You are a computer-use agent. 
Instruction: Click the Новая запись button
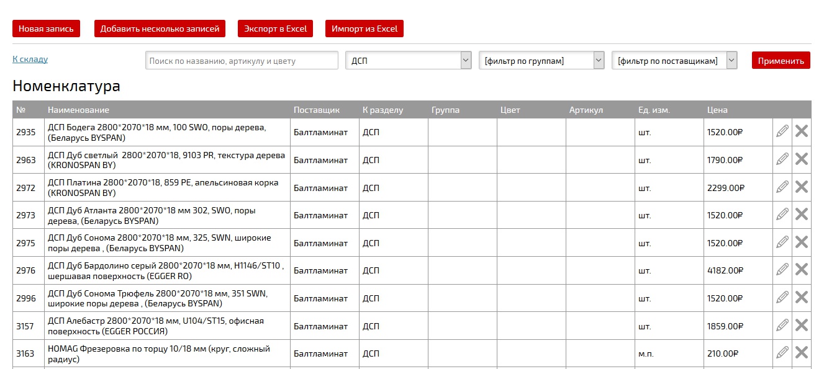coord(46,29)
